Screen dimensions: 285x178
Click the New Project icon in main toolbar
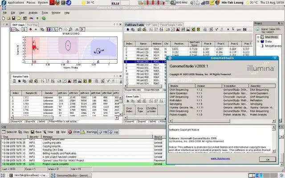pos(4,18)
